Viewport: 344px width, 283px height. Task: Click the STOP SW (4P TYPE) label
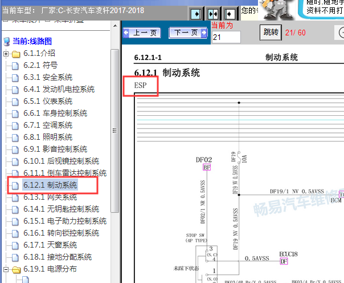[196, 238]
